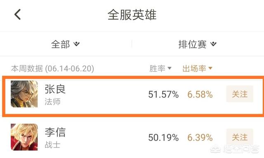Viewport: 264px width, 158px height.
Task: Tap the 张良 hero avatar
Action: 24,94
